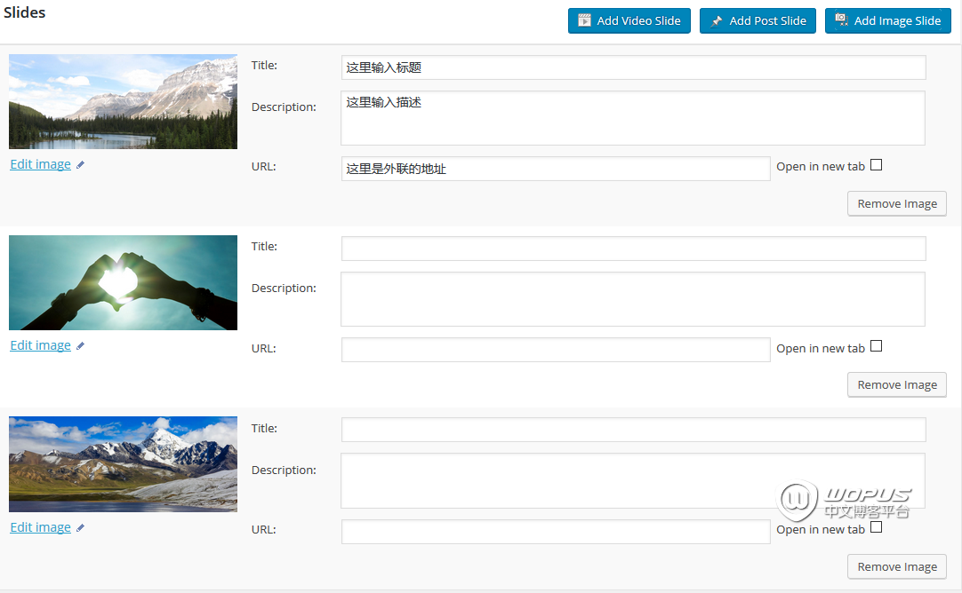
Task: Remove the snowy mountain slide image
Action: 896,566
